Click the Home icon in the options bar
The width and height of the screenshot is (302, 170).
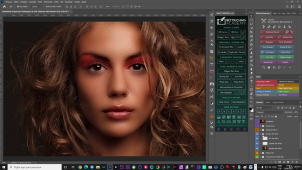coord(4,7)
